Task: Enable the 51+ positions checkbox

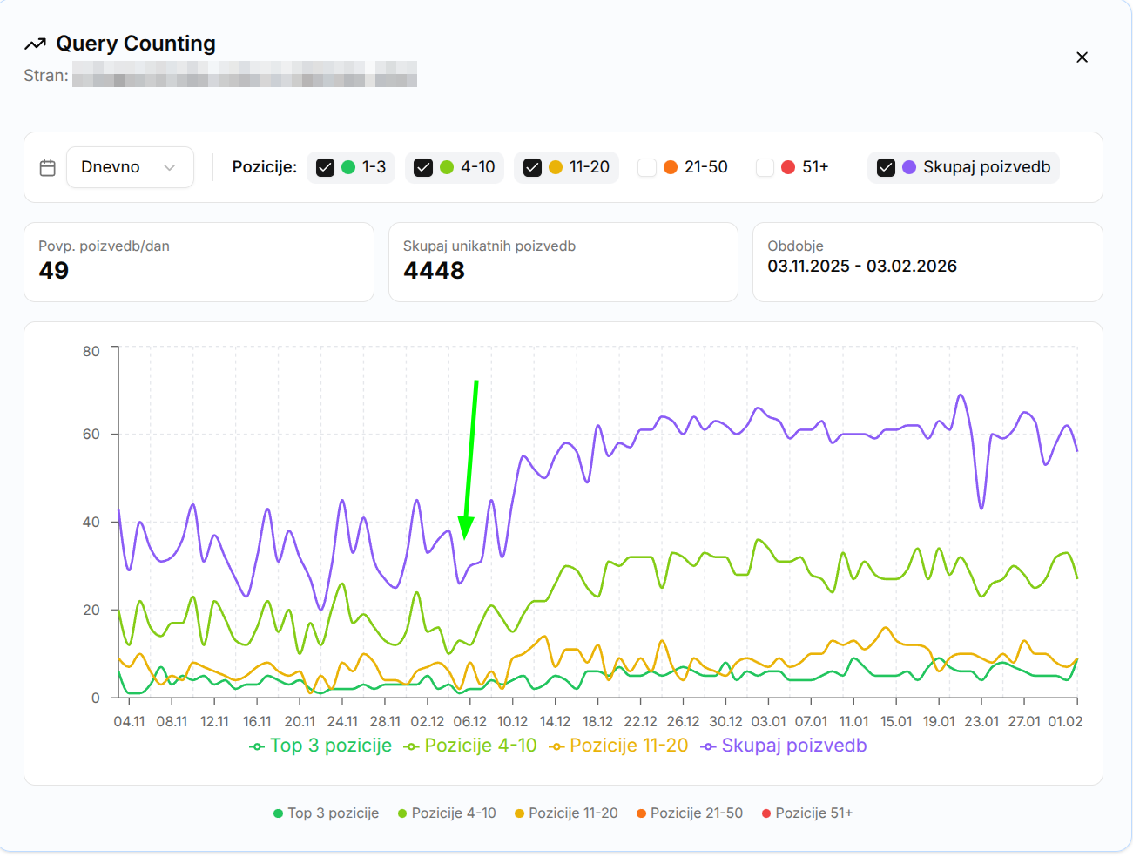Action: [x=765, y=167]
